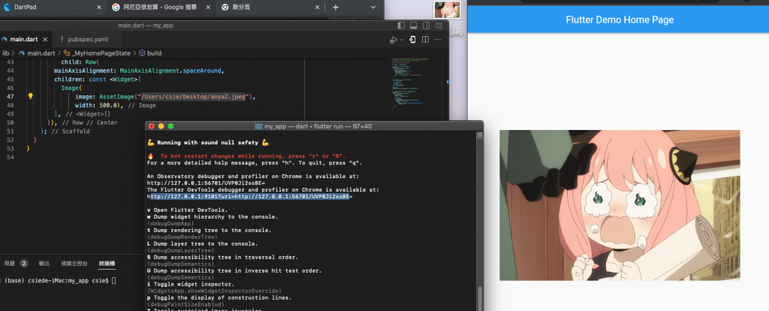Close the DartPad browser tab
The height and width of the screenshot is (311, 769).
tap(99, 7)
